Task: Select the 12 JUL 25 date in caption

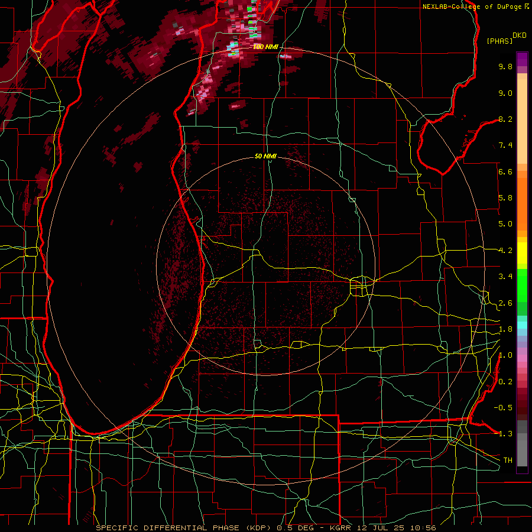Action: tap(381, 528)
